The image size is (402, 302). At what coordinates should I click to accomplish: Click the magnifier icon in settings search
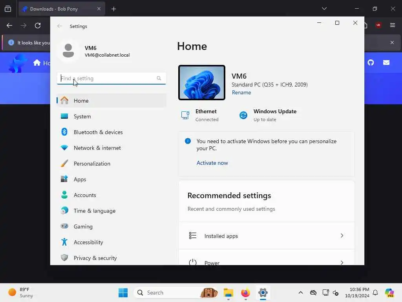(x=159, y=78)
